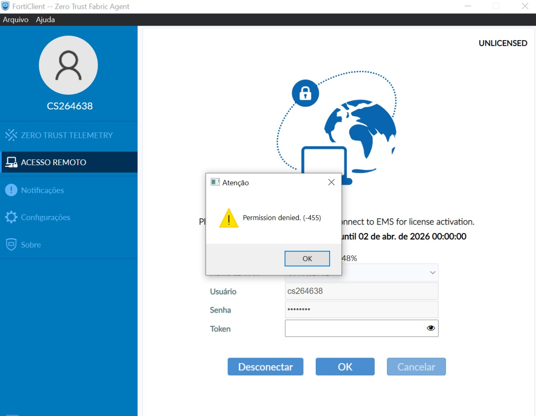Viewport: 536px width, 416px height.
Task: Open Configurações in the sidebar
Action: click(69, 217)
